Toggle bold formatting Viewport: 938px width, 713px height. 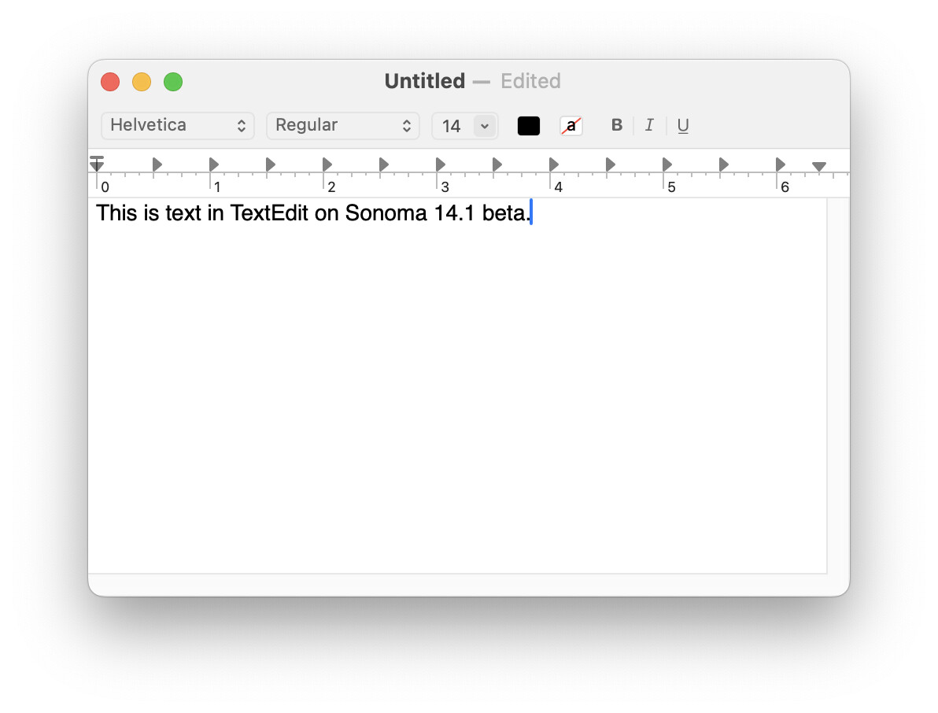tap(617, 125)
